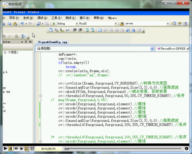
Task: Click the Undo arrow icon
Action: pos(22,24)
